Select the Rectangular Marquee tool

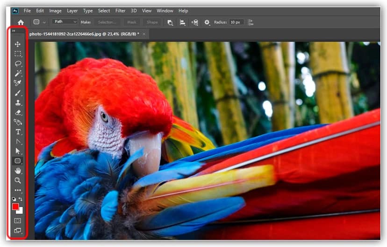pyautogui.click(x=17, y=54)
